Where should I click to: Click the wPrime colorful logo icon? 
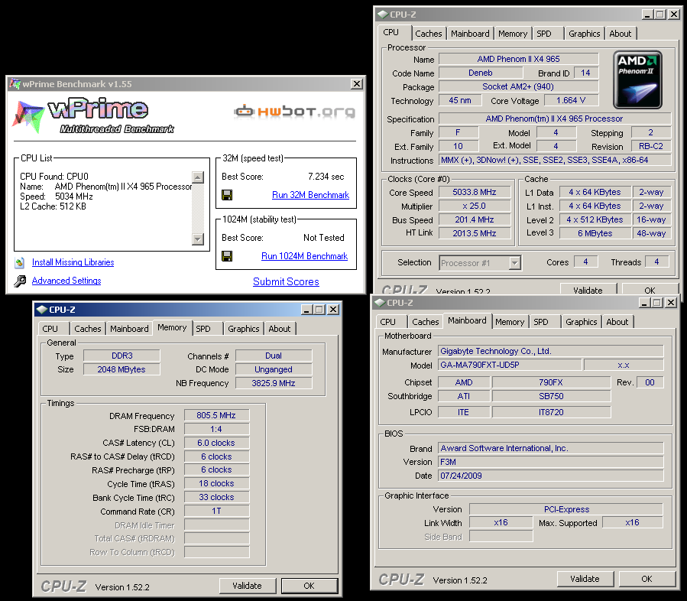[x=28, y=117]
